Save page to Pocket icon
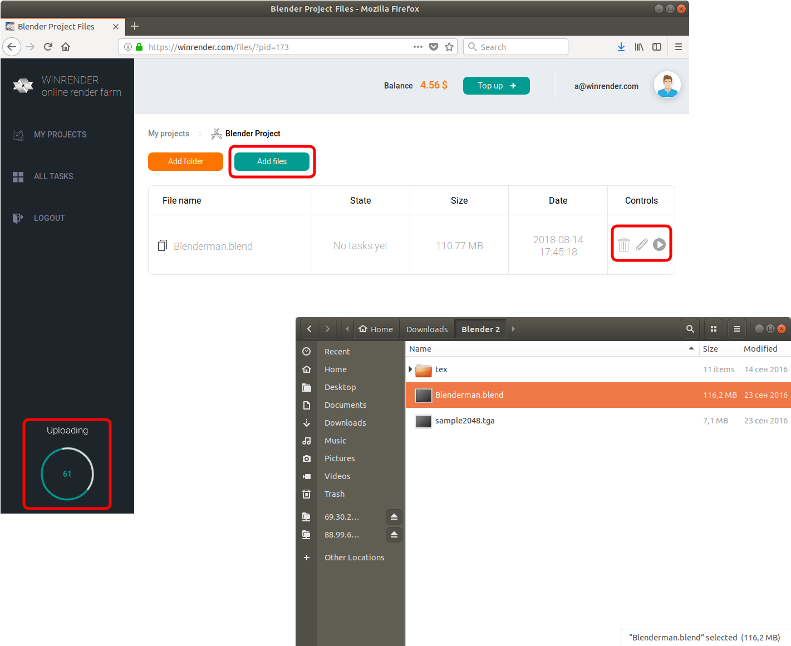Image resolution: width=791 pixels, height=646 pixels. point(434,47)
